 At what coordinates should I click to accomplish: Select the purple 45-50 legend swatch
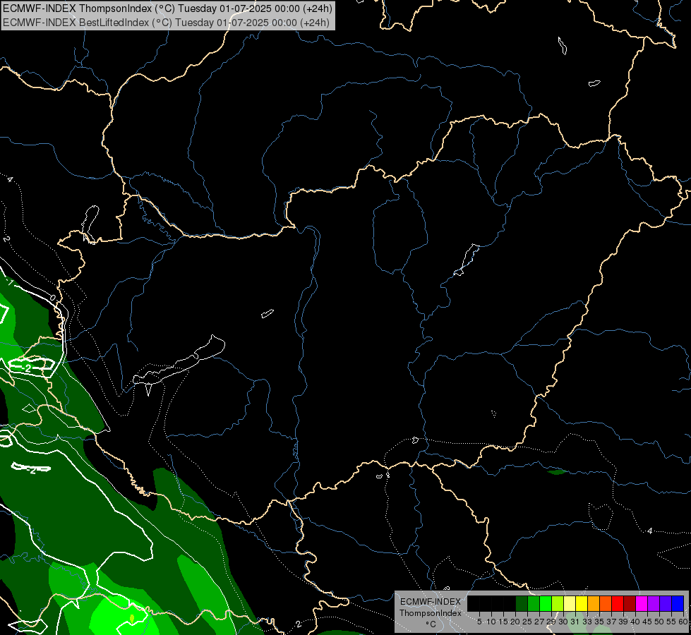(654, 603)
